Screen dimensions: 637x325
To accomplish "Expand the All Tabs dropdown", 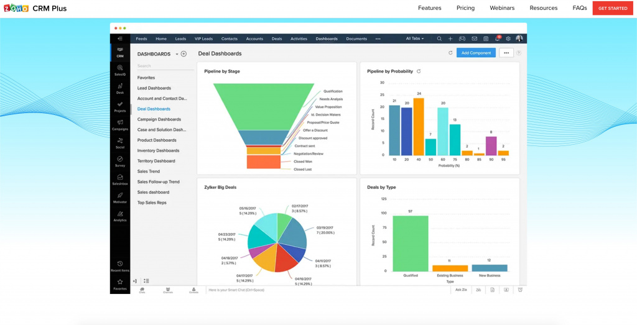I will pos(415,39).
